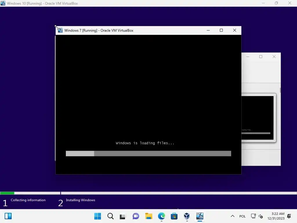Open taskbar Search magnifier

tap(111, 216)
